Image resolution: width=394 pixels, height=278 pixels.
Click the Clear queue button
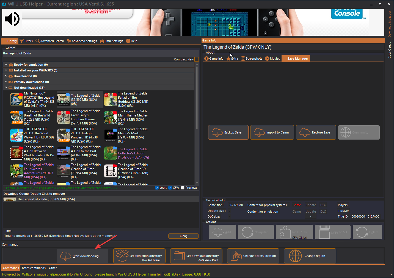[183, 236]
